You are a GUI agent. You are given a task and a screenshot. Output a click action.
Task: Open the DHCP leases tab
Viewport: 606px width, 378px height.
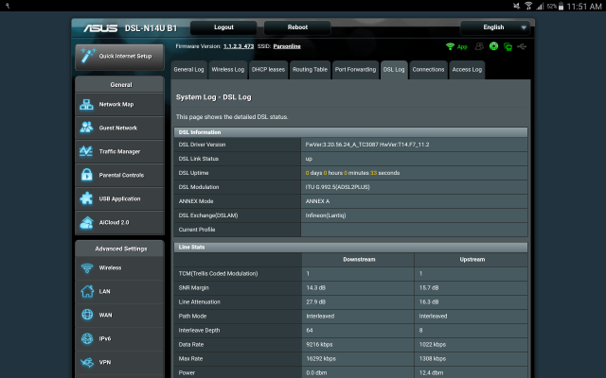pos(268,70)
